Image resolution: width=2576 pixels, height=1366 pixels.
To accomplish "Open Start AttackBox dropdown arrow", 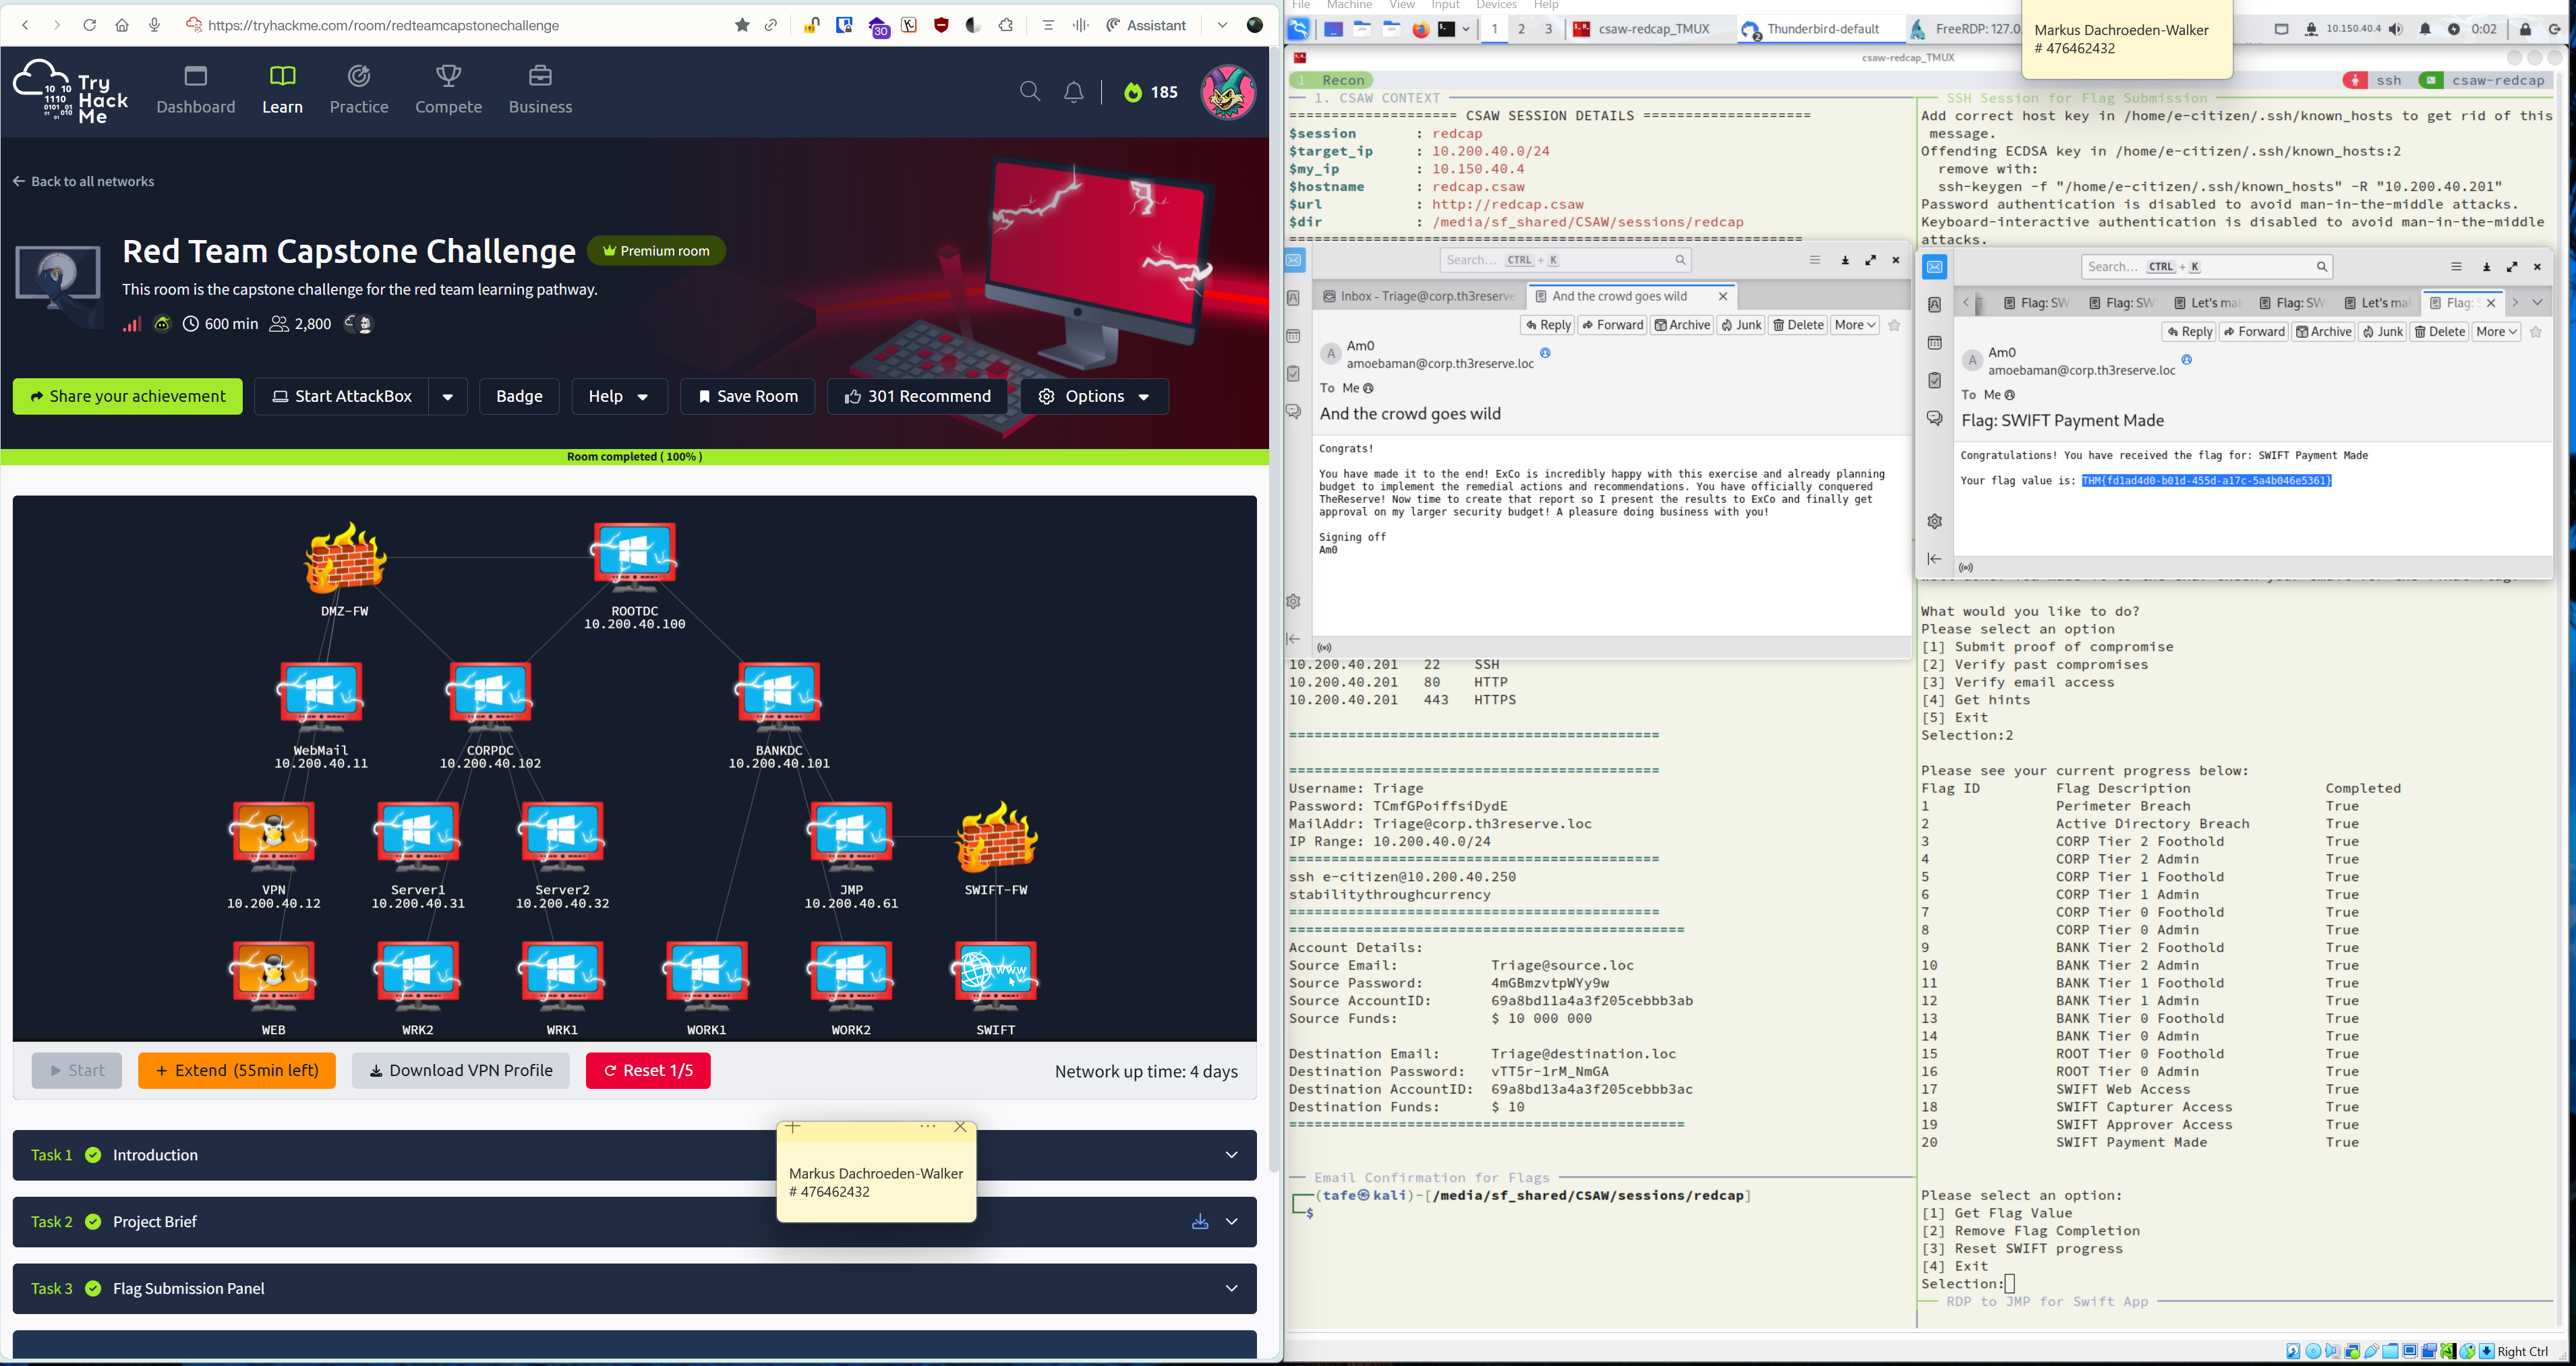I will 447,396.
